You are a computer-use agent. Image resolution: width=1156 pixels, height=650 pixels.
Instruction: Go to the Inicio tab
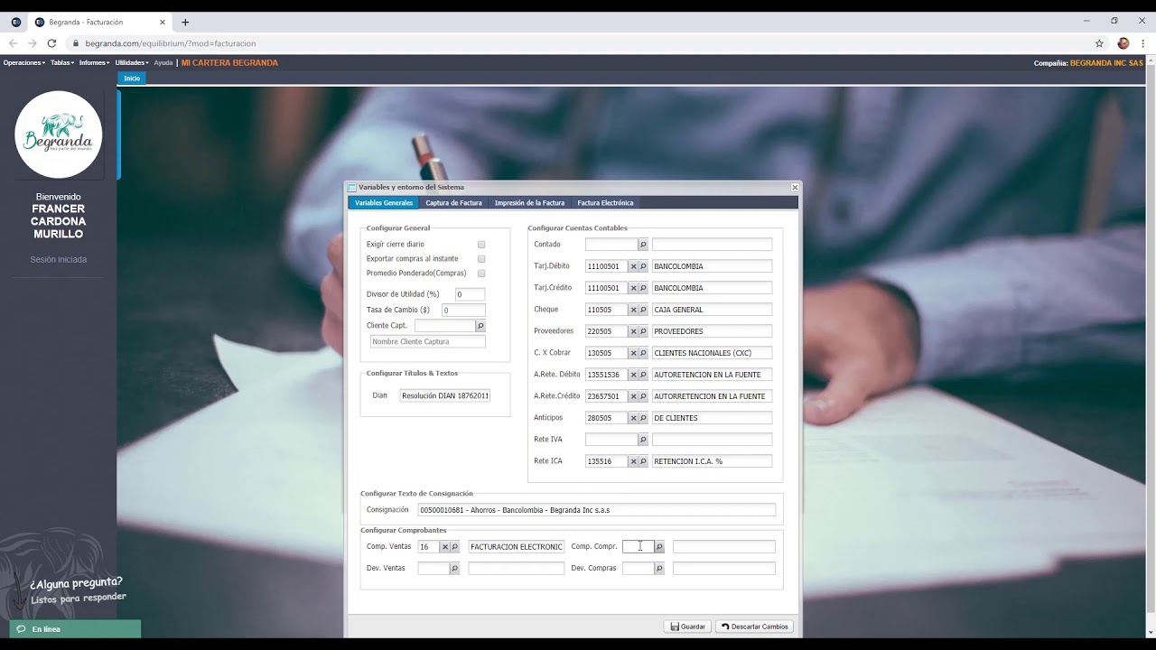tap(132, 79)
